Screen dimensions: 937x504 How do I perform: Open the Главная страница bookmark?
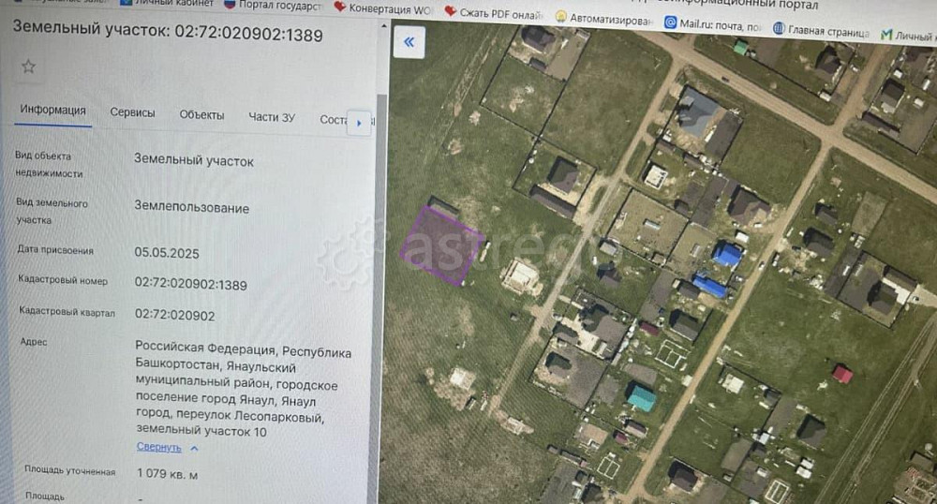coord(822,31)
